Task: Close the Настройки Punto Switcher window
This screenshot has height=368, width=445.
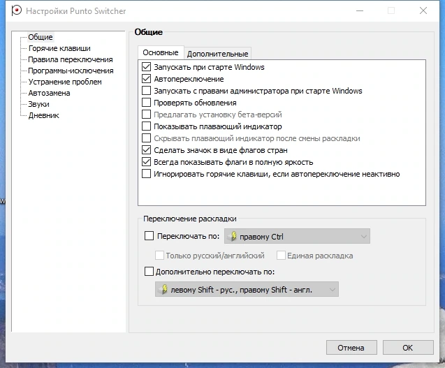Action: [x=423, y=10]
